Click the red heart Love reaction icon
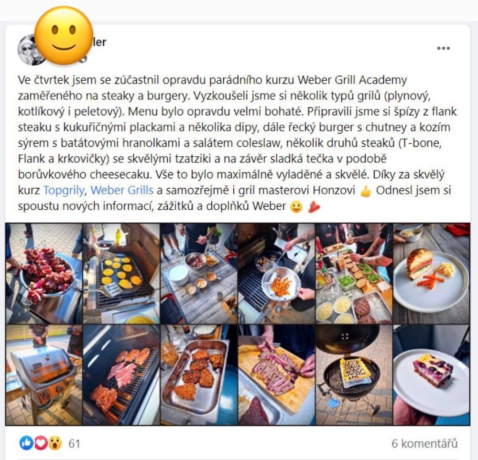The image size is (478, 460). (x=41, y=443)
